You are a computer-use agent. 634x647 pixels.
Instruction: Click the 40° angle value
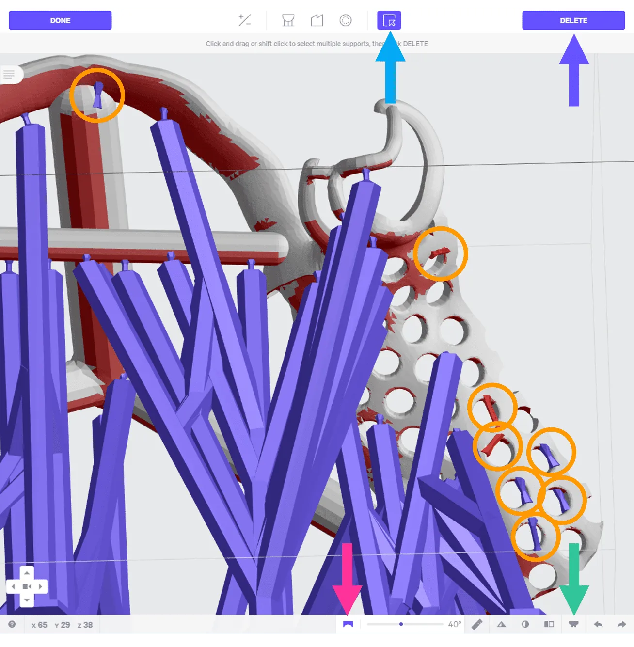pos(455,624)
